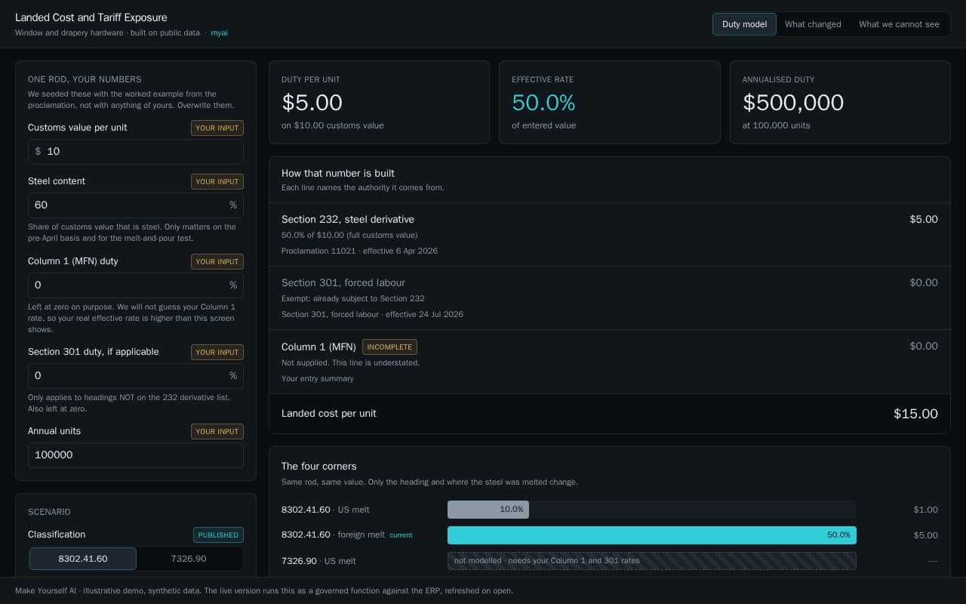The height and width of the screenshot is (604, 966).
Task: Click the Section 301, forced labour line
Action: point(610,297)
